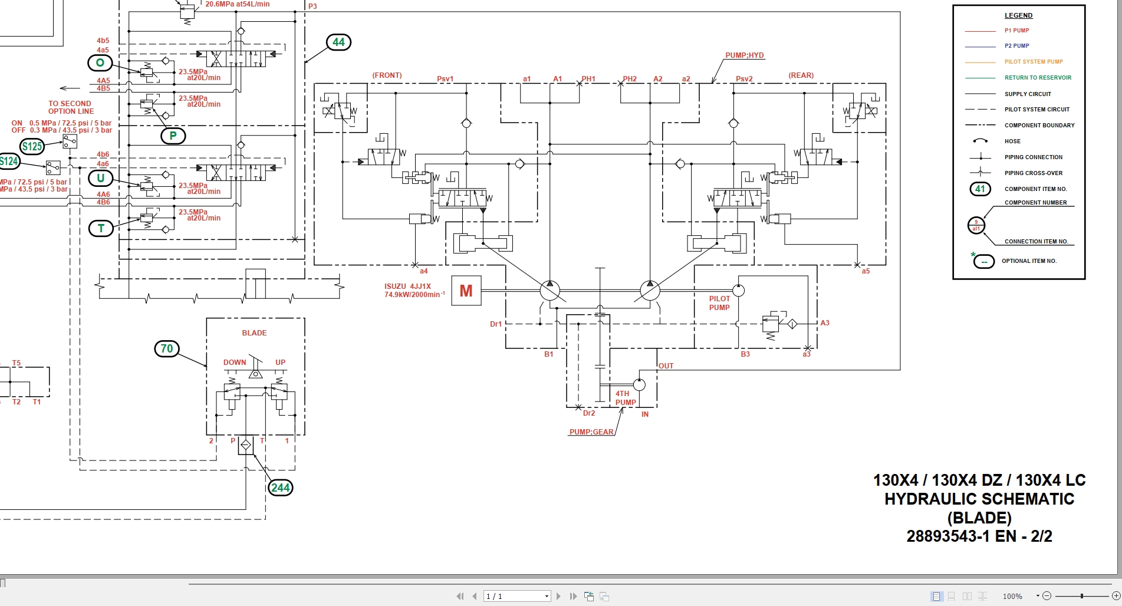Image resolution: width=1122 pixels, height=606 pixels.
Task: Jump to first page with the skip-back icon
Action: pos(460,596)
